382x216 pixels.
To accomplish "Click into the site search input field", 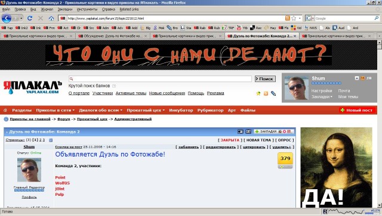I will 160,79.
